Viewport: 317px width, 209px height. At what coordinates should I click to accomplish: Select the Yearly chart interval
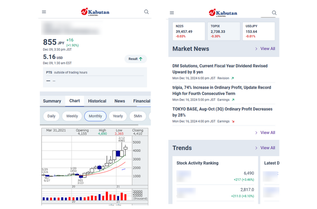tap(118, 116)
